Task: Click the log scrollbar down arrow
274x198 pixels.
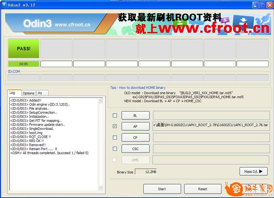Action: pos(100,188)
